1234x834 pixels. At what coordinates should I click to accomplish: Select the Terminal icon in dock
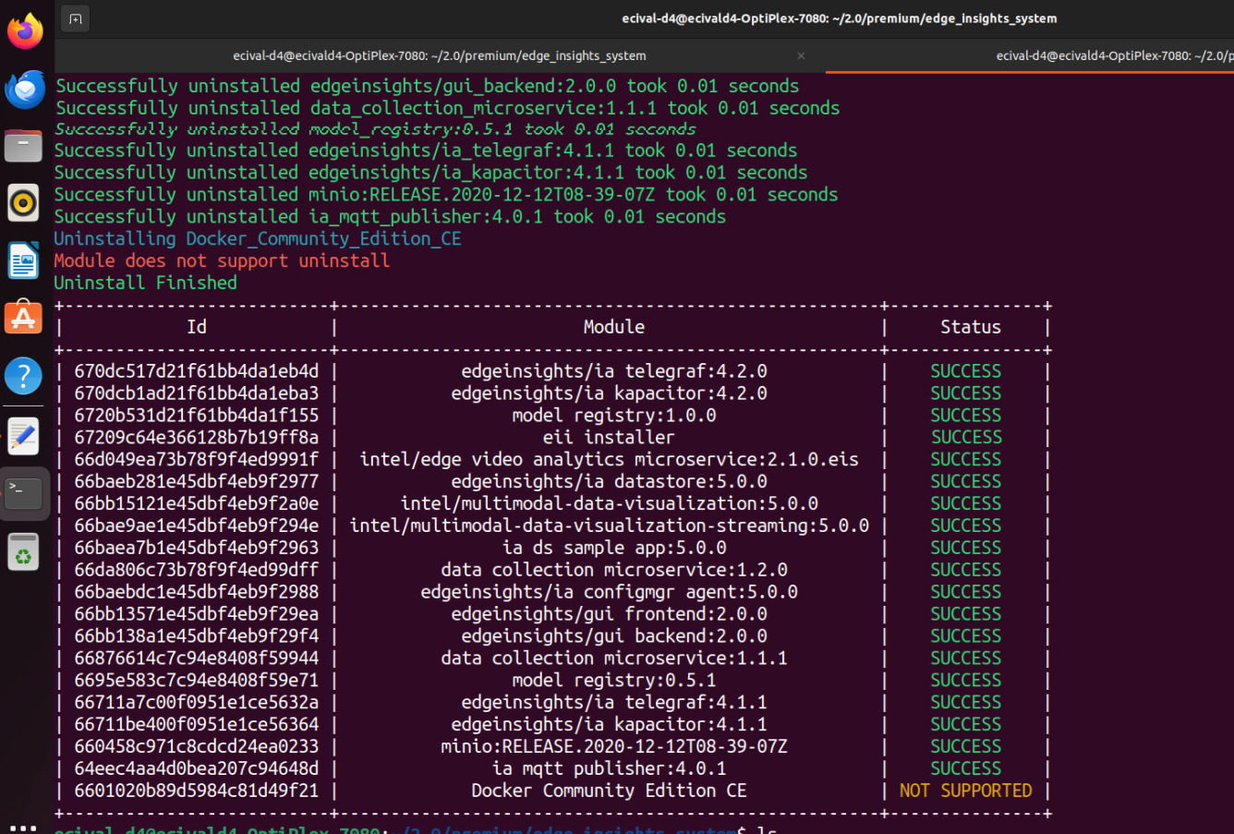pos(24,493)
